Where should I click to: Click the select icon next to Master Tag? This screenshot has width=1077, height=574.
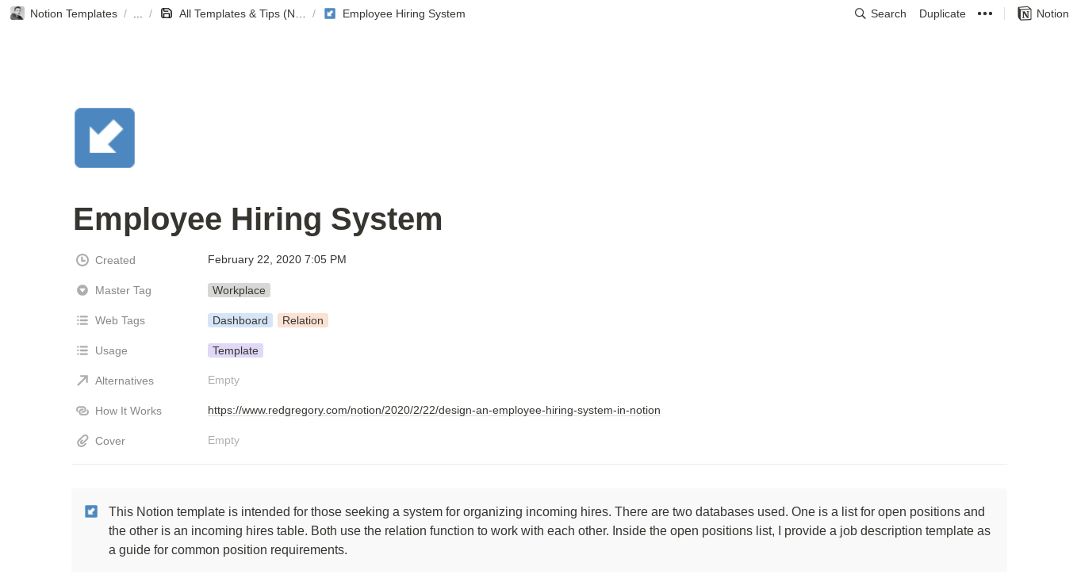click(x=82, y=290)
